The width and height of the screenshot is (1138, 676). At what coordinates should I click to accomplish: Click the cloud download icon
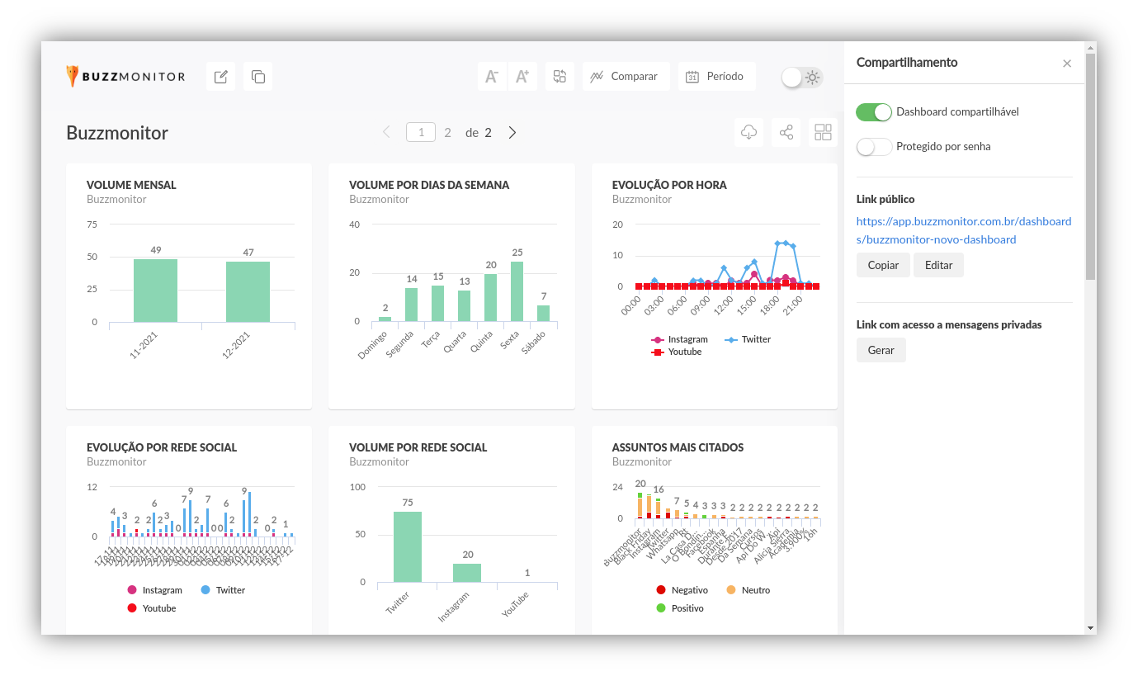point(748,133)
